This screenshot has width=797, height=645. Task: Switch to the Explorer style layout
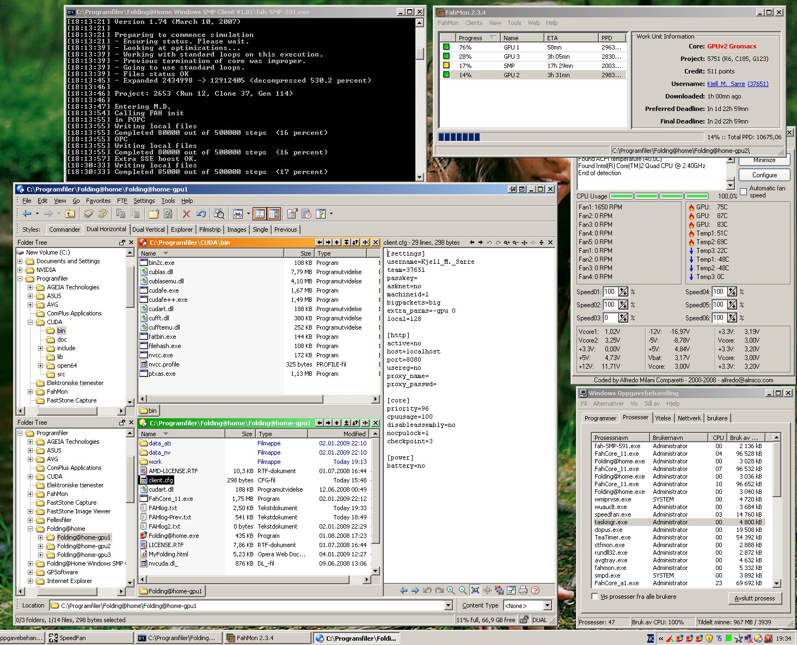pos(182,230)
